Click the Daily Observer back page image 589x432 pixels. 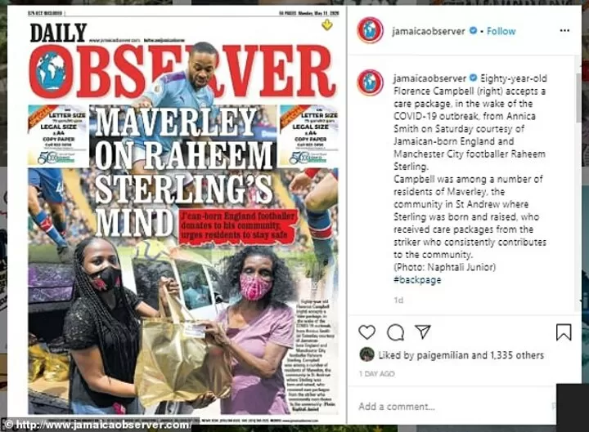pyautogui.click(x=177, y=215)
